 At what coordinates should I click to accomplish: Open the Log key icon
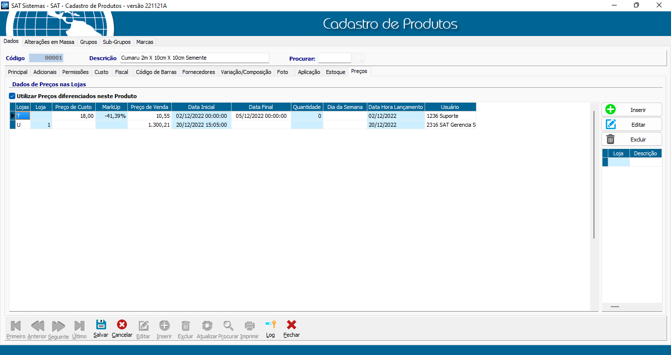pyautogui.click(x=270, y=325)
